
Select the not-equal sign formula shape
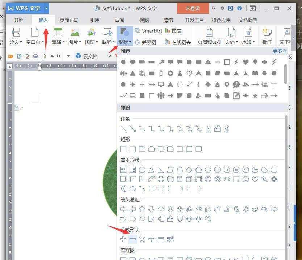(170, 239)
